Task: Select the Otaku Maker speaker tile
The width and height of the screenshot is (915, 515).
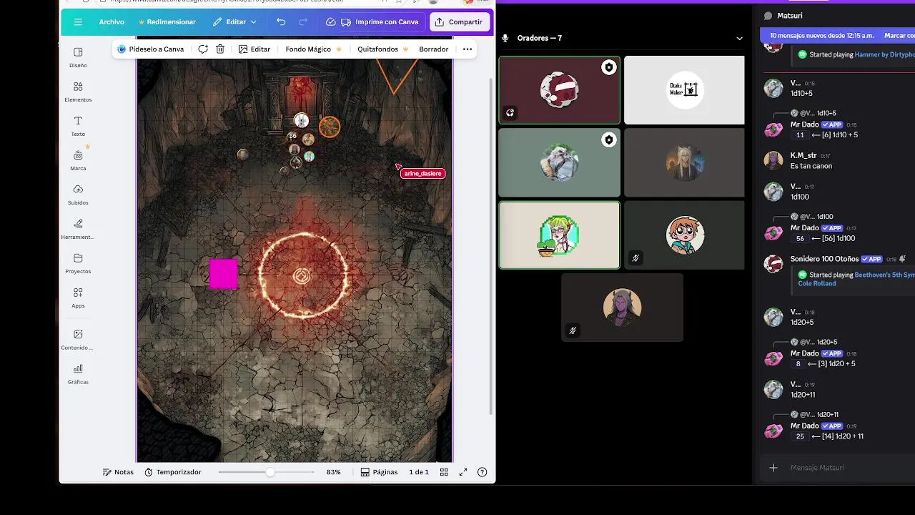Action: point(684,89)
